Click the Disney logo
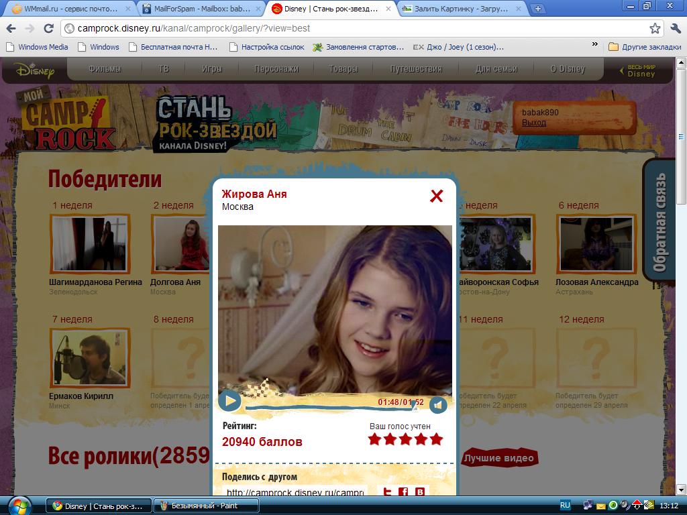 34,70
